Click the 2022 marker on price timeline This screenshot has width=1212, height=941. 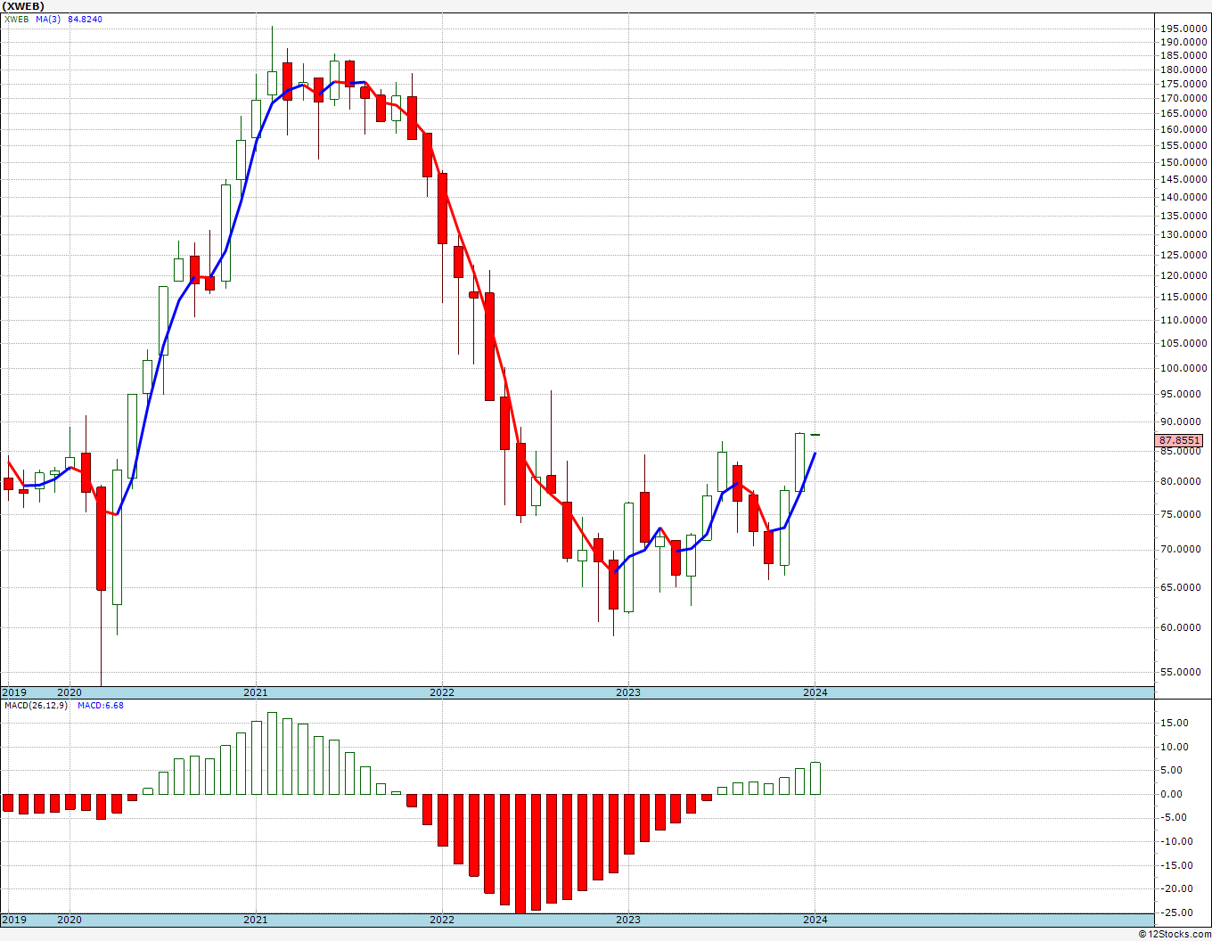442,692
